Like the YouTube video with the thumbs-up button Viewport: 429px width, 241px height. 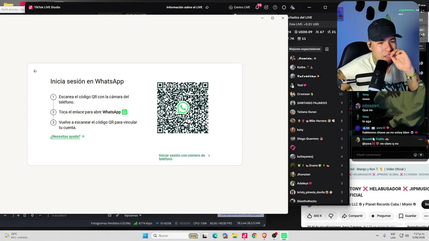[x=315, y=216]
